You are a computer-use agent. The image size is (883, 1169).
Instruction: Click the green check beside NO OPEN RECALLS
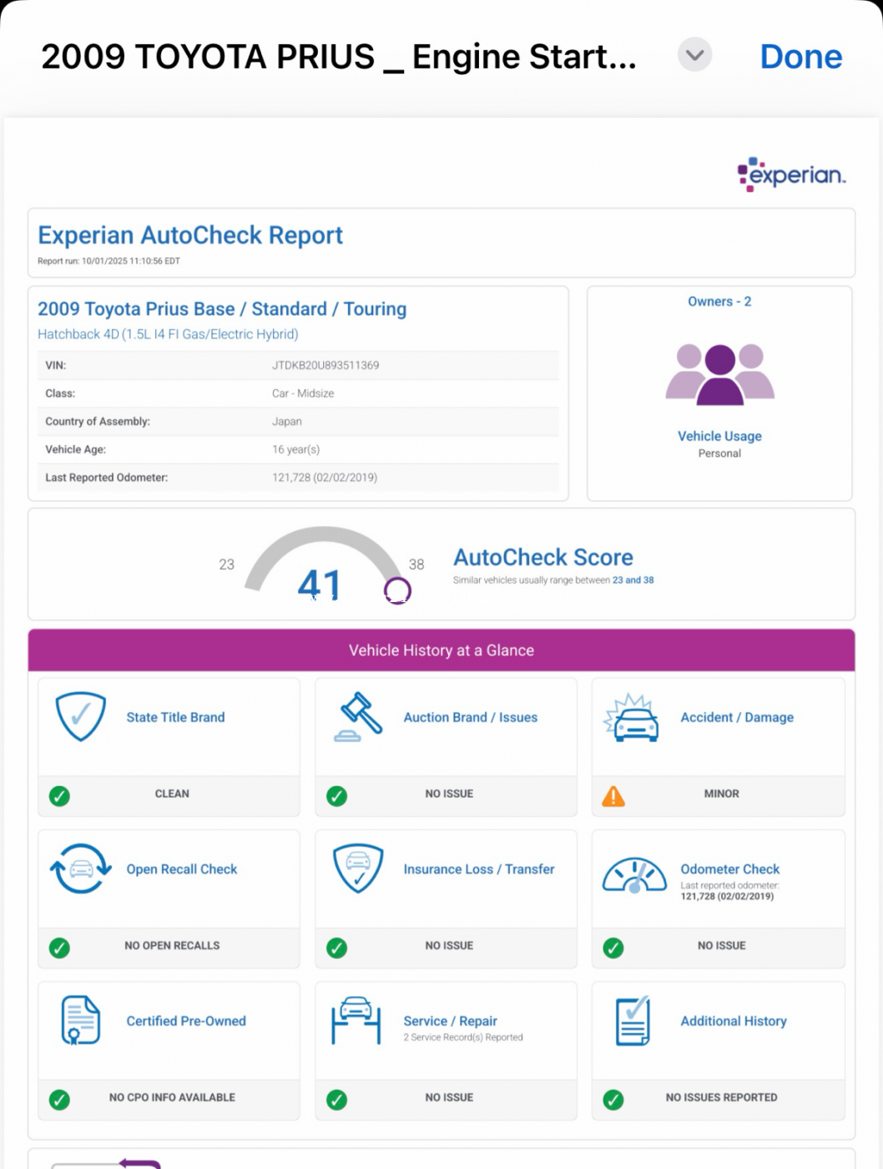59,948
